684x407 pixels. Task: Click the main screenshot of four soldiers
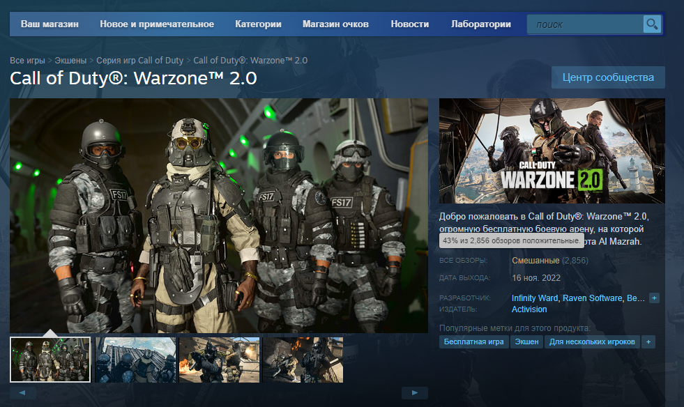coord(218,215)
